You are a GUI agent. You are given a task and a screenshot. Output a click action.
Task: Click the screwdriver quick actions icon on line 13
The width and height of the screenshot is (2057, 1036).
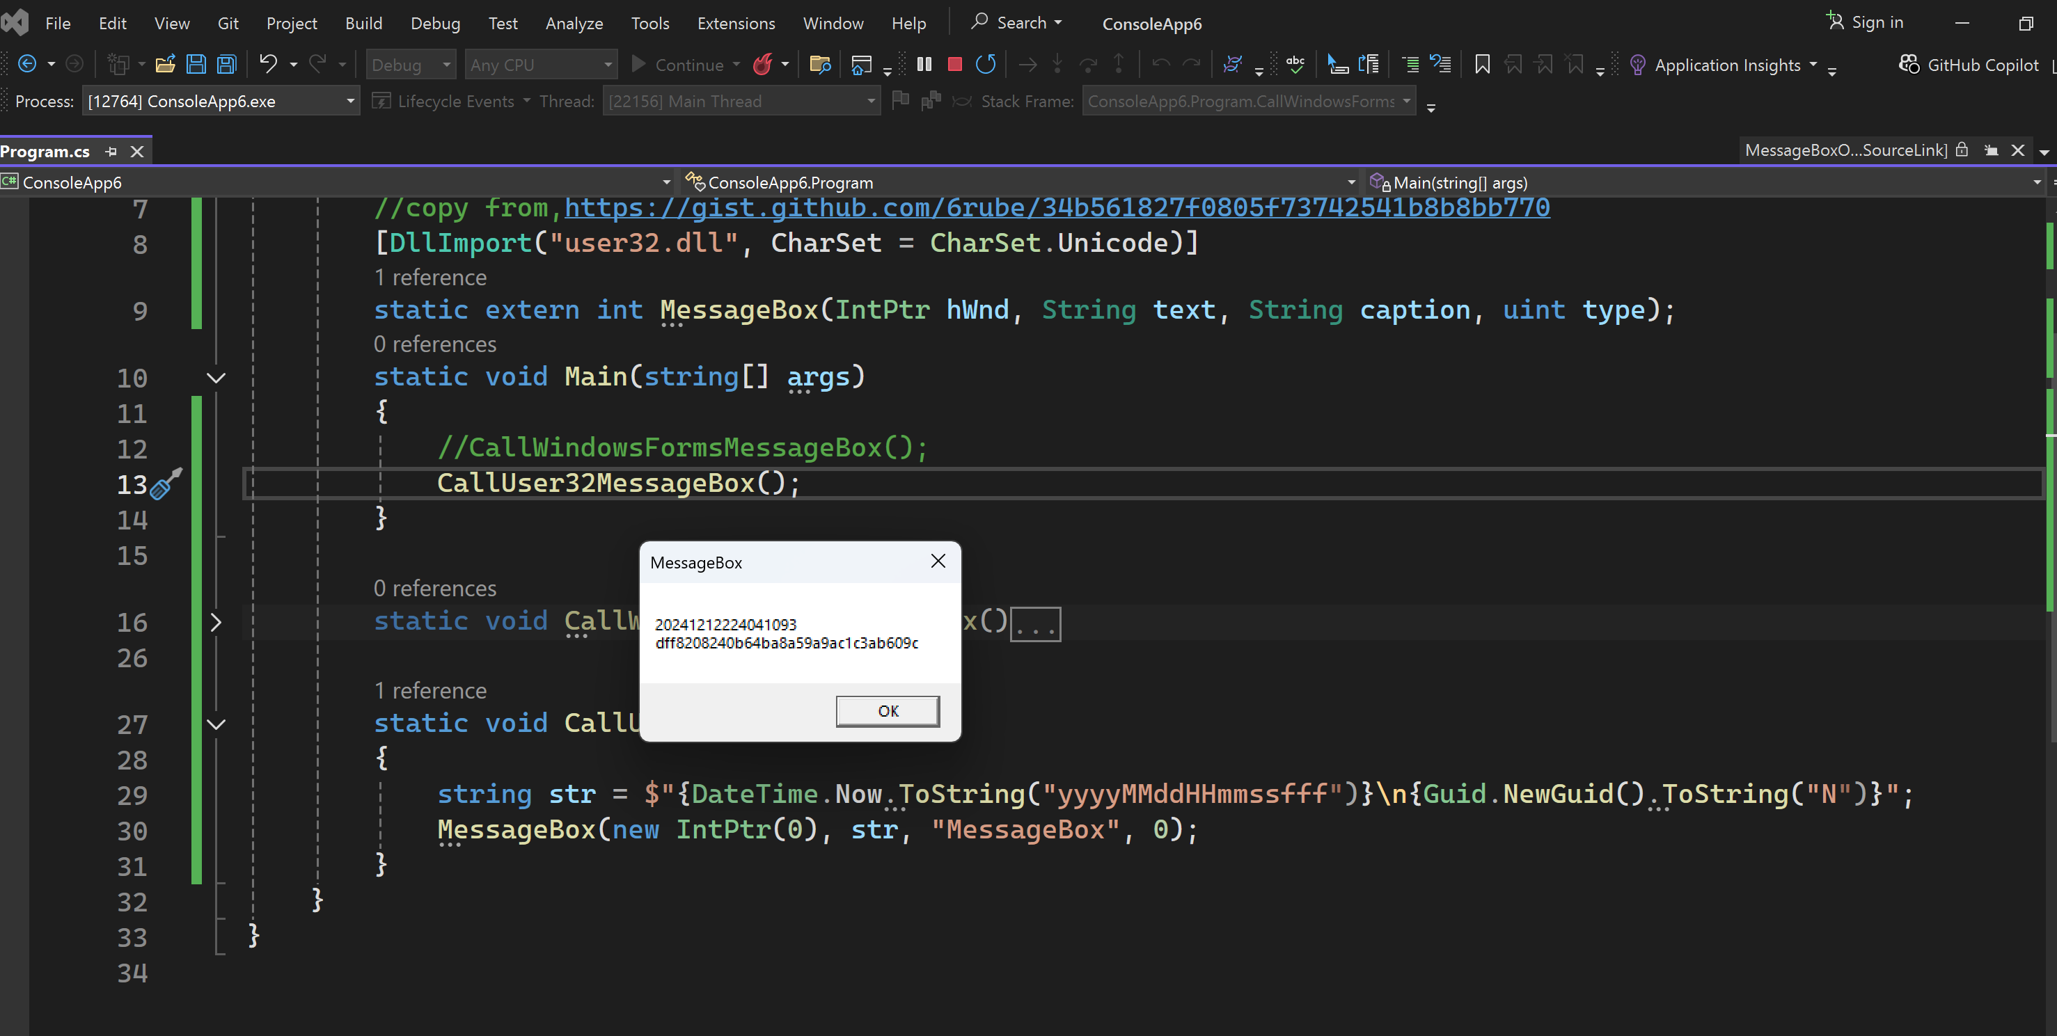pos(165,484)
